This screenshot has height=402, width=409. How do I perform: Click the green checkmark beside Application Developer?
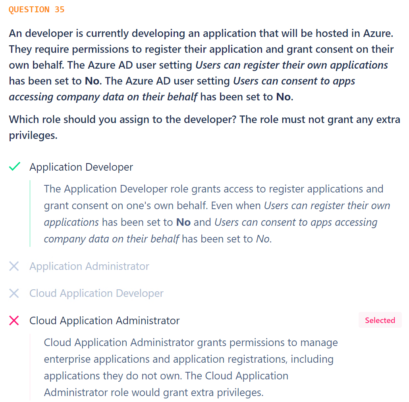point(15,167)
